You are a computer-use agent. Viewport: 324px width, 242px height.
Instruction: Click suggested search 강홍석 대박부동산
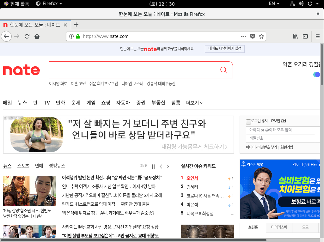161,84
